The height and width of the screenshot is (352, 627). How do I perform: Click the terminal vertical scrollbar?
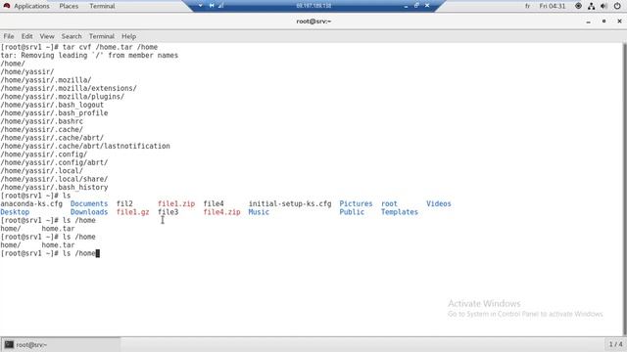point(625,189)
